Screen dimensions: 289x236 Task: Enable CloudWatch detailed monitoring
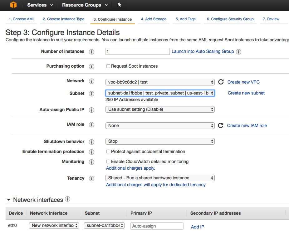[x=108, y=162]
